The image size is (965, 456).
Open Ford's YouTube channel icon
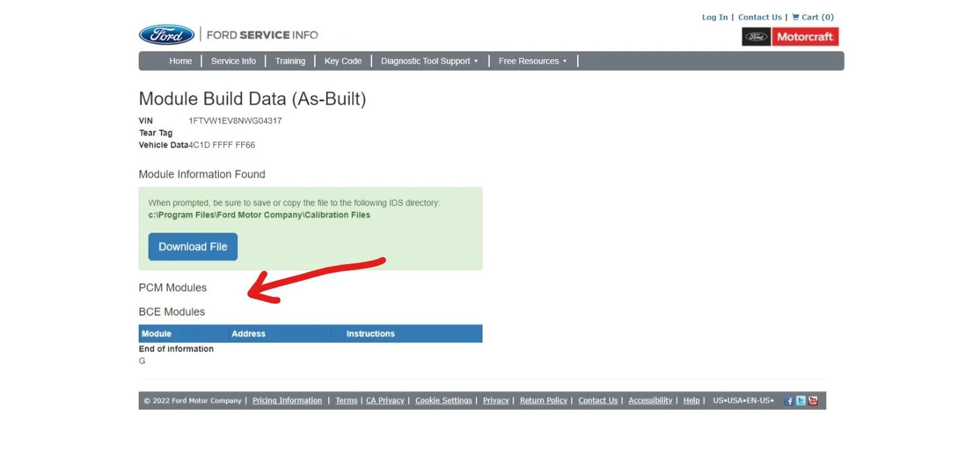tap(812, 401)
